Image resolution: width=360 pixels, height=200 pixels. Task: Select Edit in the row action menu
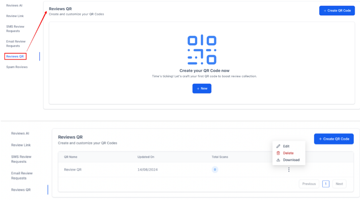(286, 146)
